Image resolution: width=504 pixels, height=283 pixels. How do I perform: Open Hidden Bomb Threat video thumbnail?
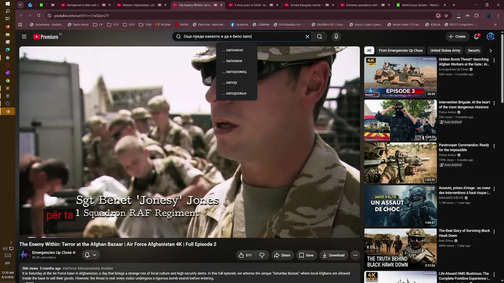click(400, 77)
